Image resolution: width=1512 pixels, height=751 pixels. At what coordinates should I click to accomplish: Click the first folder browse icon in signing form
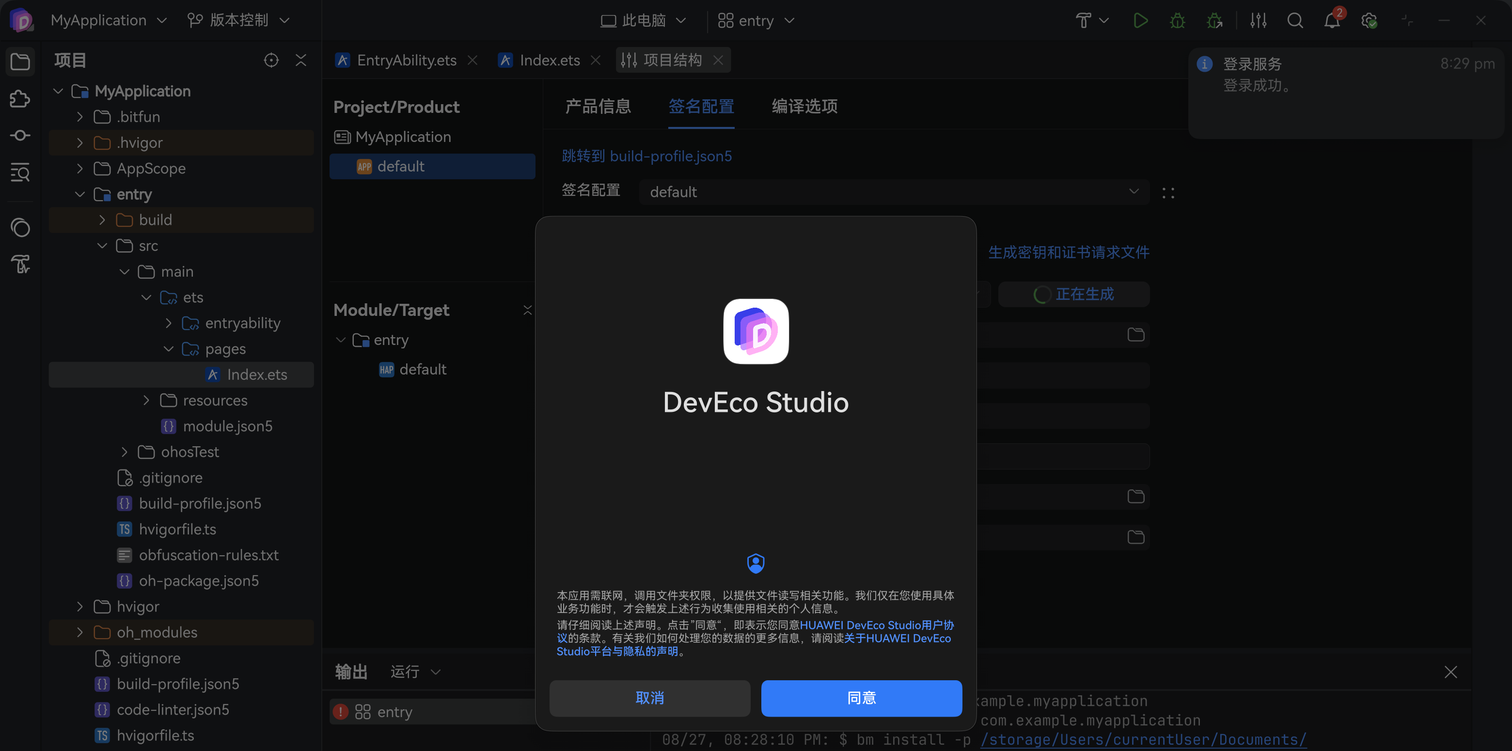(1136, 334)
